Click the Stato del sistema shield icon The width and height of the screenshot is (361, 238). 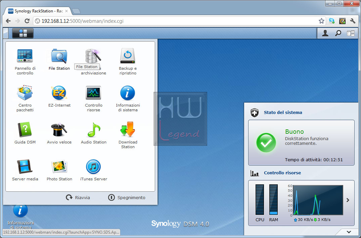pos(255,113)
